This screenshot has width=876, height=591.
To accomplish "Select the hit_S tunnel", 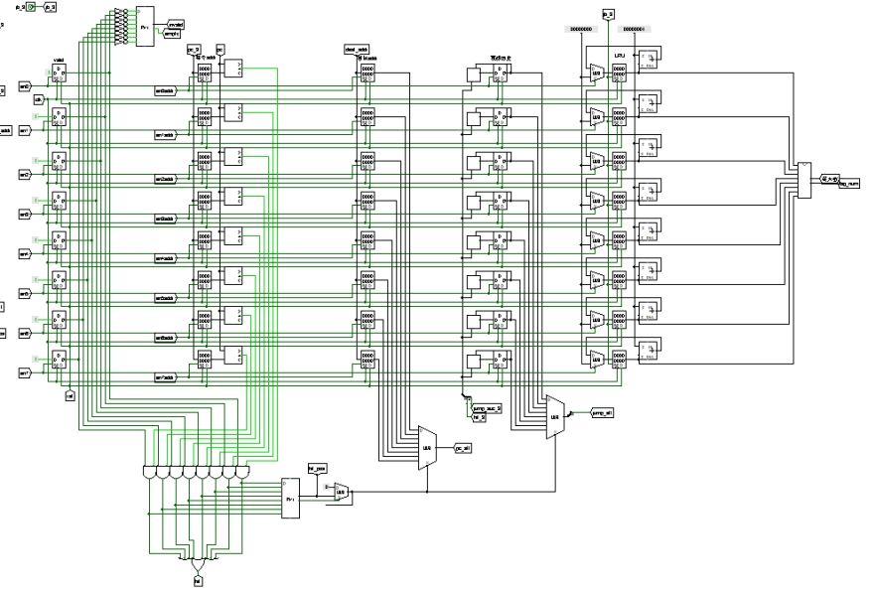I will [479, 417].
